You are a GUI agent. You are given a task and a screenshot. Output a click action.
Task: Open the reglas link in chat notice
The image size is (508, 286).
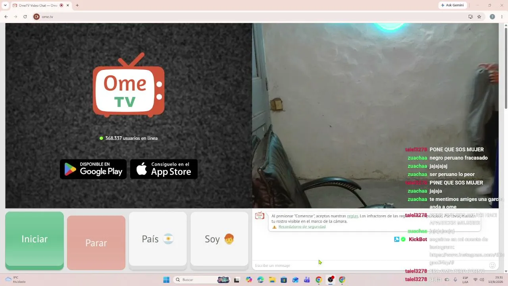coord(352,216)
